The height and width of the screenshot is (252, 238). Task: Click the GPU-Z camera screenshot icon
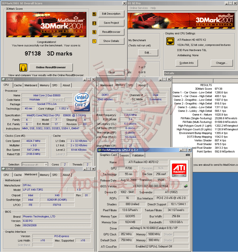[x=188, y=155]
